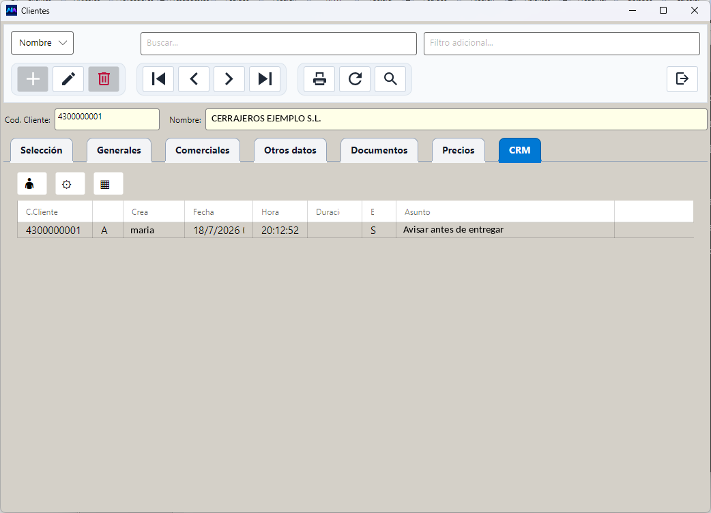Click the person icon in CRM tab
This screenshot has width=711, height=513.
click(32, 184)
